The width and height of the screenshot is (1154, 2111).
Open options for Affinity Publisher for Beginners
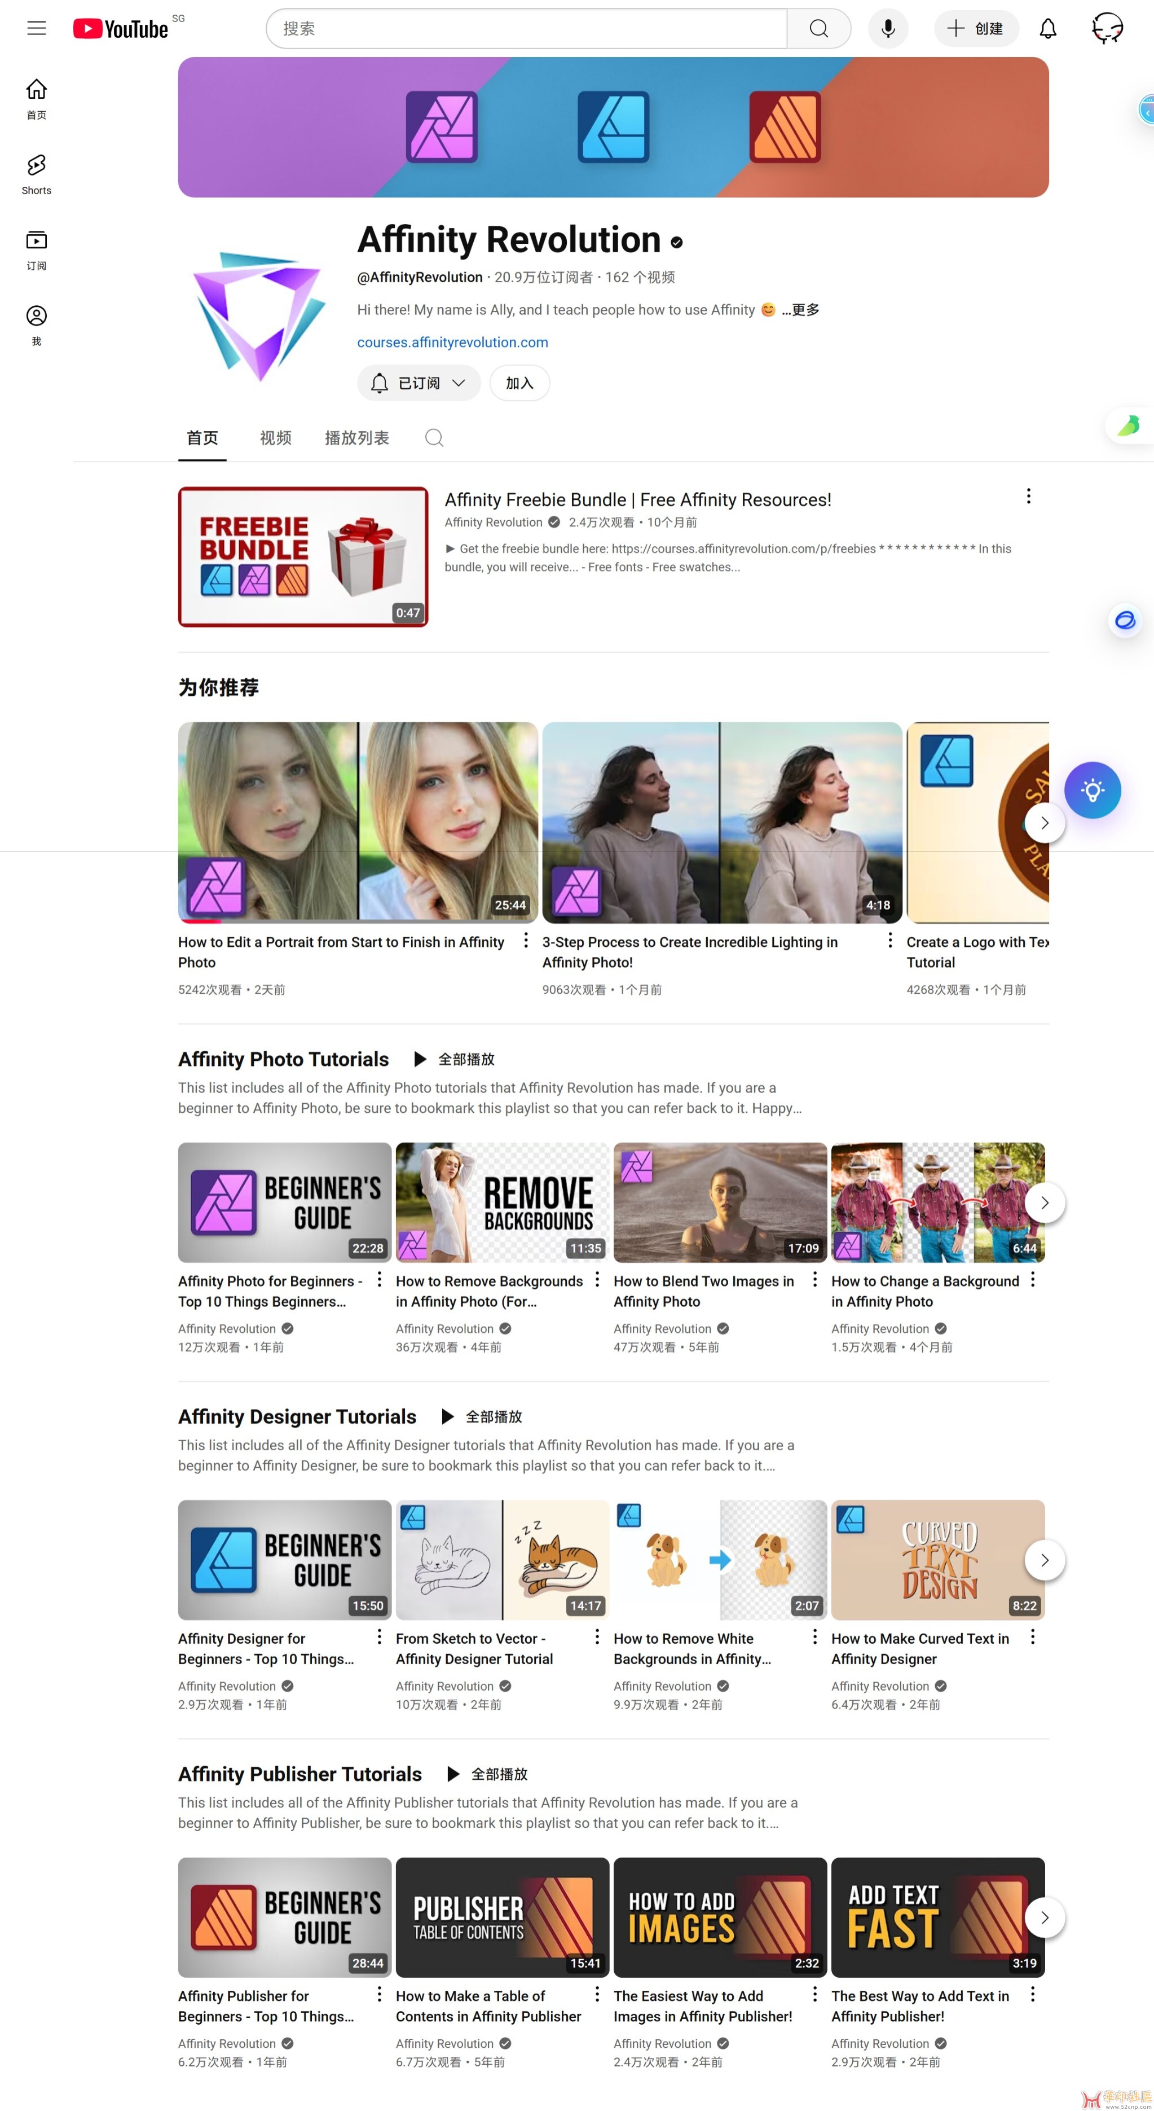click(x=379, y=1994)
